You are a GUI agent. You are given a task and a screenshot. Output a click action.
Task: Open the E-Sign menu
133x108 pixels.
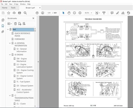click(16, 4)
